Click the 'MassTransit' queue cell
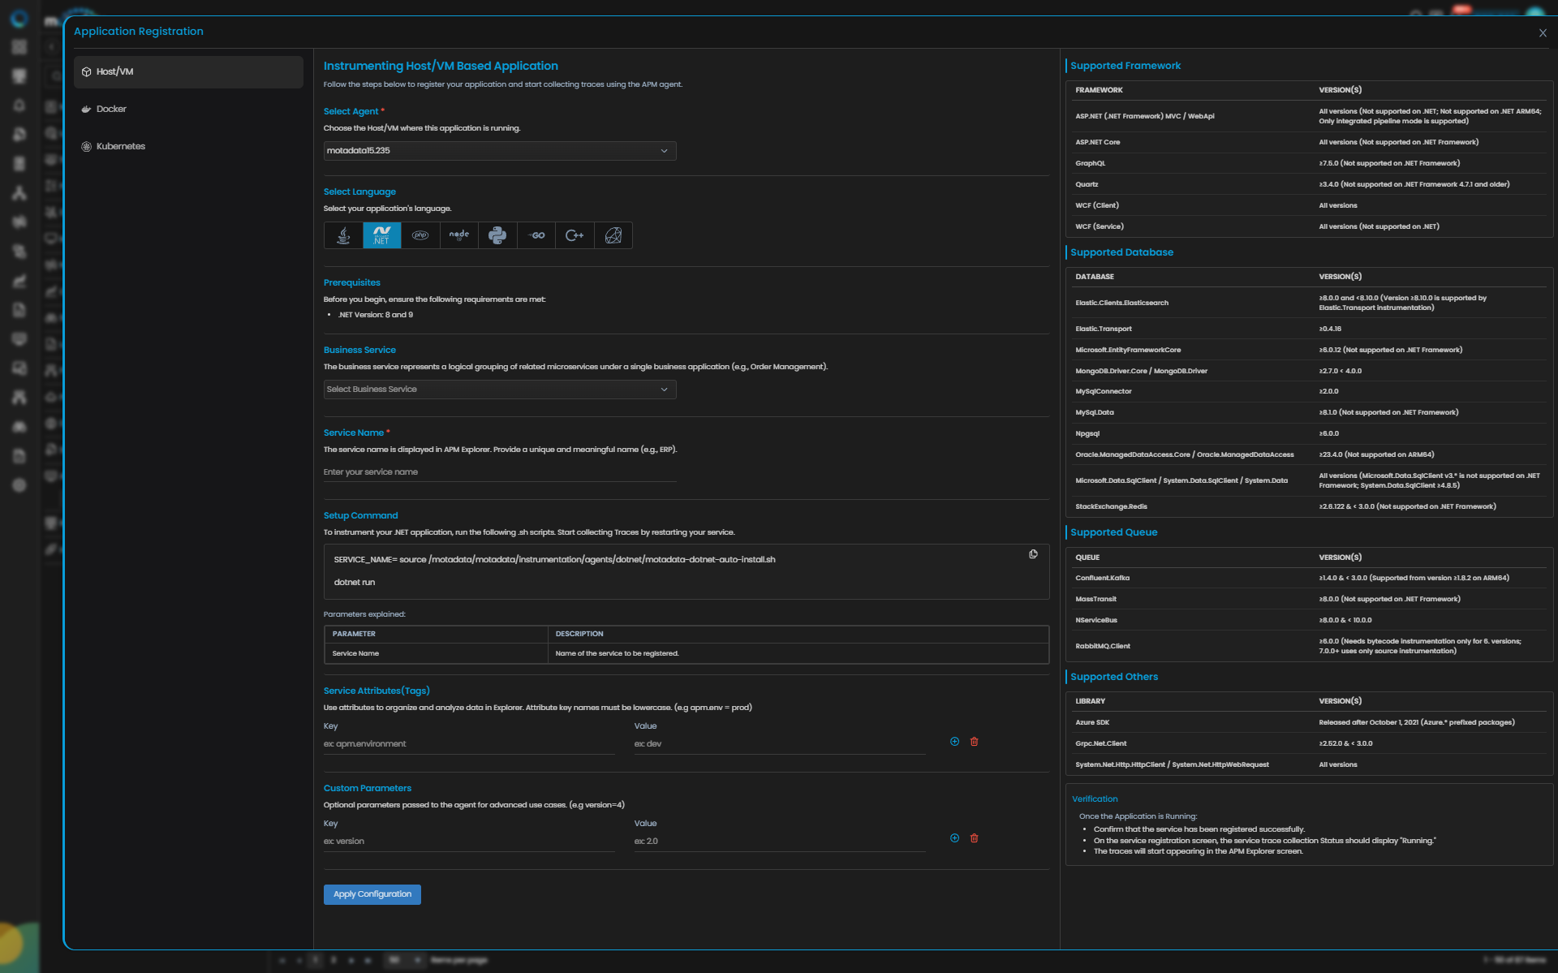This screenshot has height=973, width=1558. pyautogui.click(x=1096, y=599)
